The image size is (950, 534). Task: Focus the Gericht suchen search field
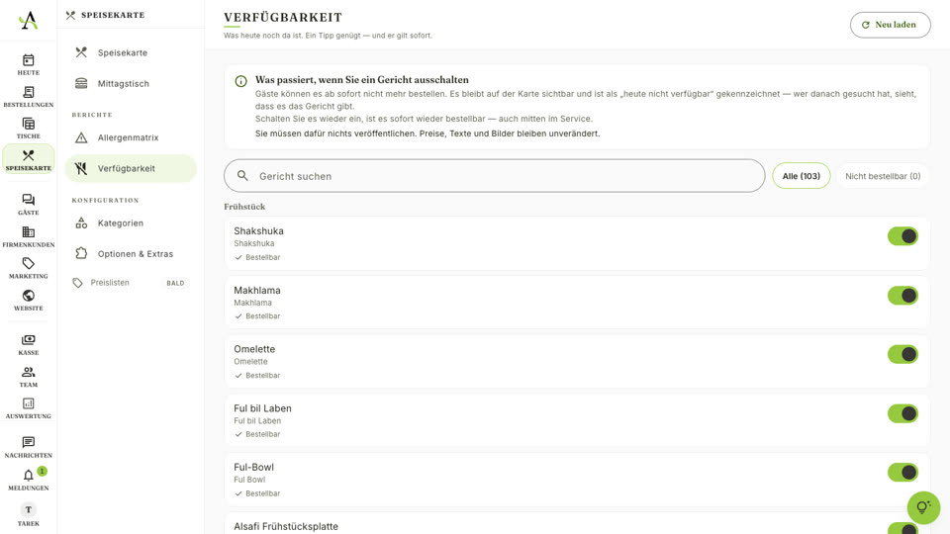point(495,176)
